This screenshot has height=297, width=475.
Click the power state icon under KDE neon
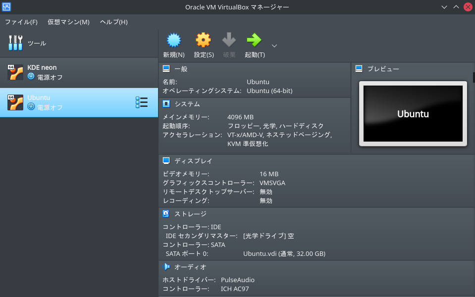[x=31, y=76]
